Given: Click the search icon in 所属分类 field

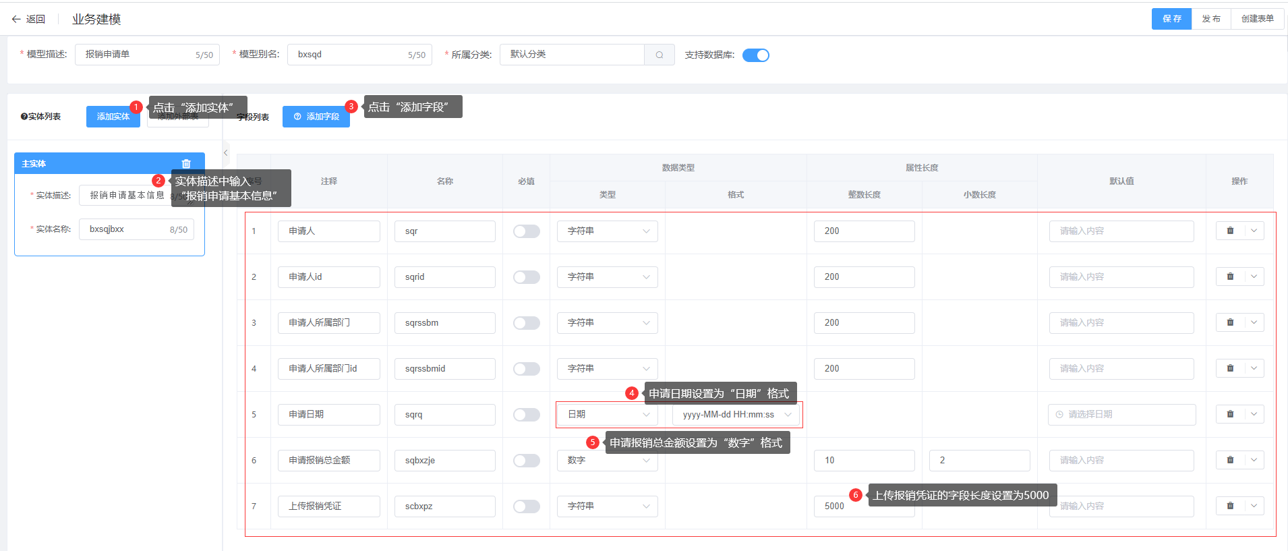Looking at the screenshot, I should [659, 55].
